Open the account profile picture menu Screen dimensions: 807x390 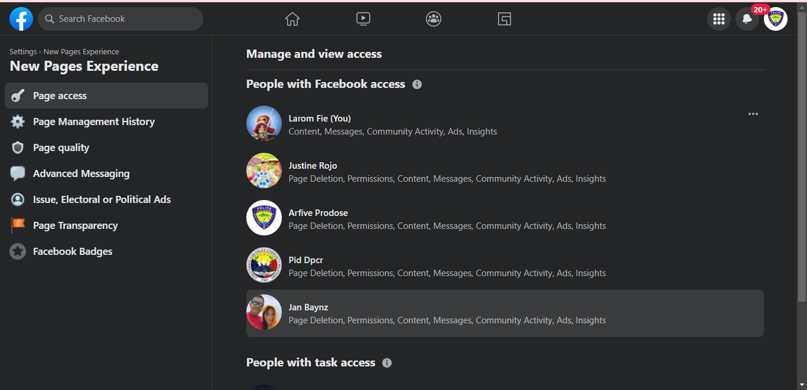pos(775,19)
